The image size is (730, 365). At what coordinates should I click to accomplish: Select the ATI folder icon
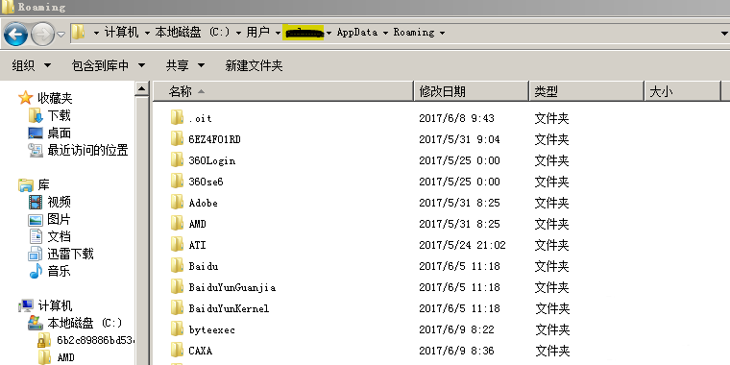[177, 244]
